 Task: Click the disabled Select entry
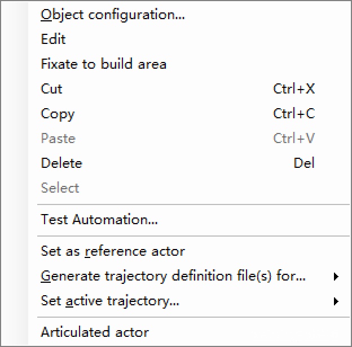click(60, 188)
